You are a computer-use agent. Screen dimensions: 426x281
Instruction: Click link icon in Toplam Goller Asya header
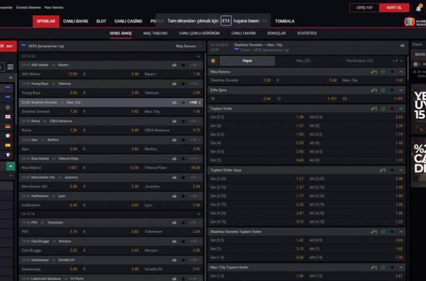tap(383, 170)
